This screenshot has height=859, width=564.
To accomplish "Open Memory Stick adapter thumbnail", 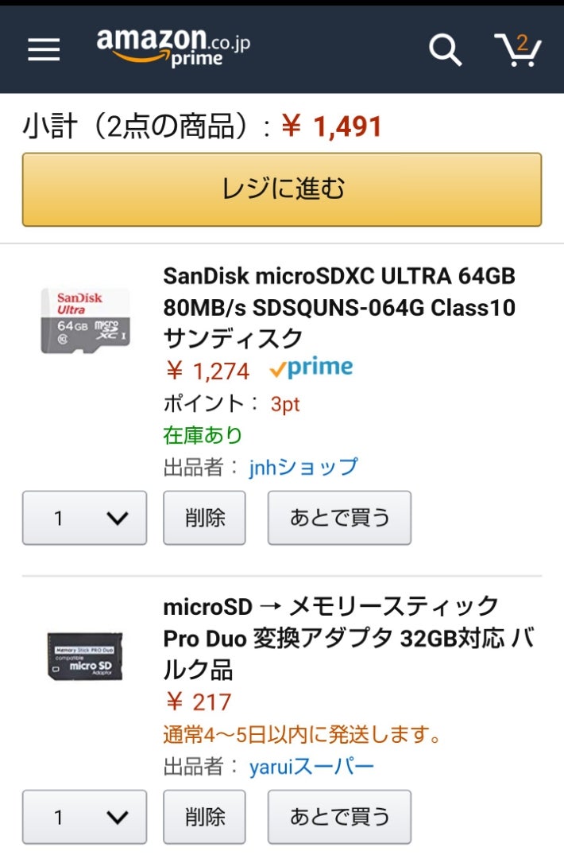I will pyautogui.click(x=85, y=656).
